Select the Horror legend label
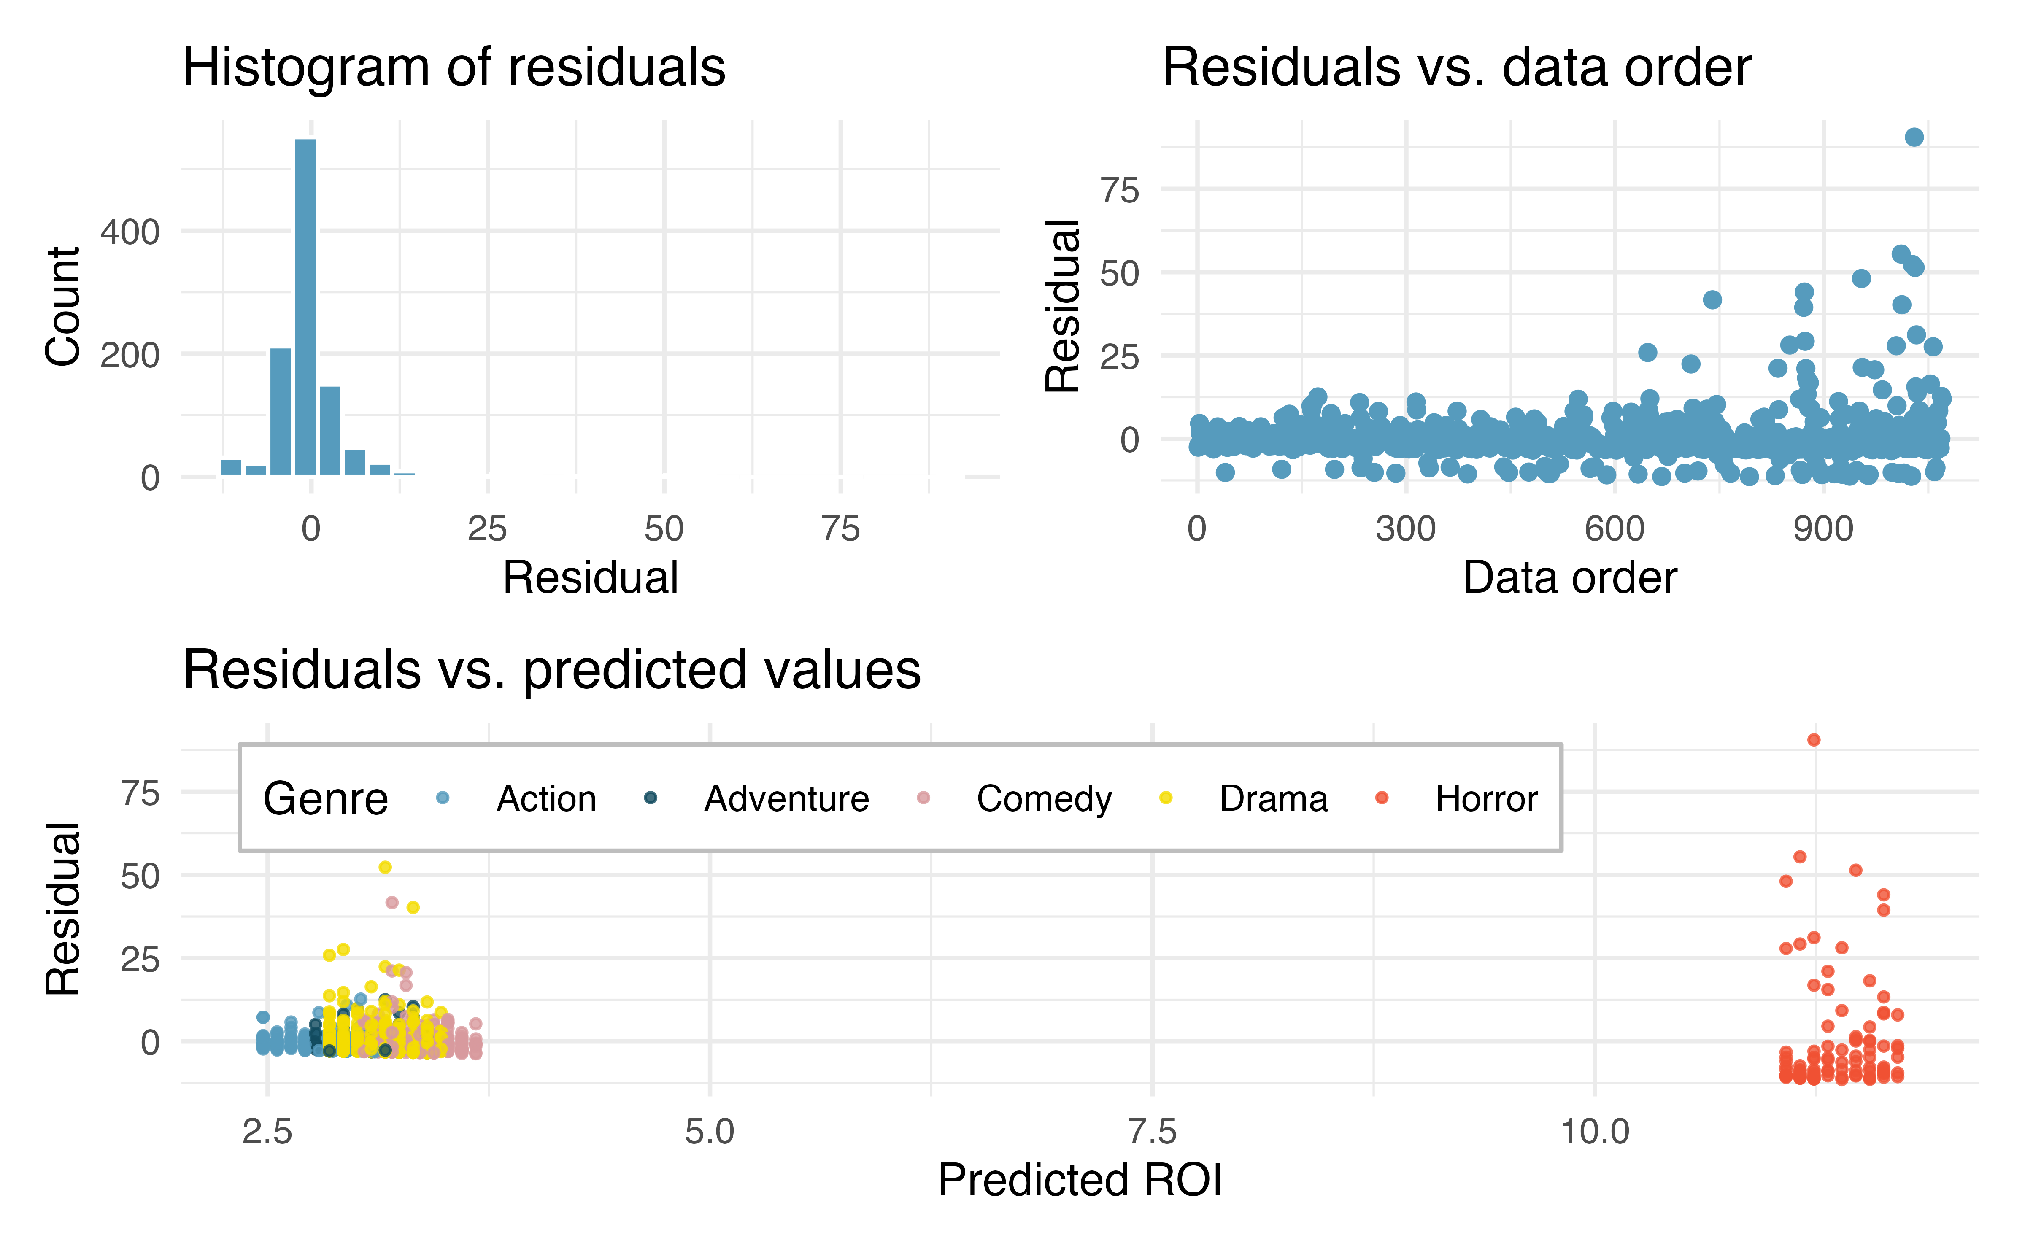 click(1486, 798)
